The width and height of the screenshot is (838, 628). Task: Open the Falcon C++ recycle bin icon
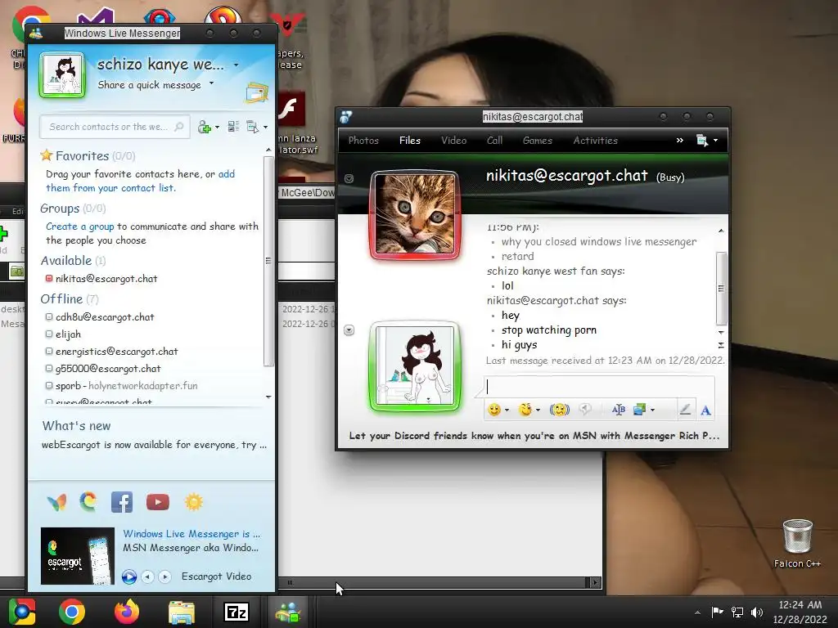pyautogui.click(x=797, y=543)
